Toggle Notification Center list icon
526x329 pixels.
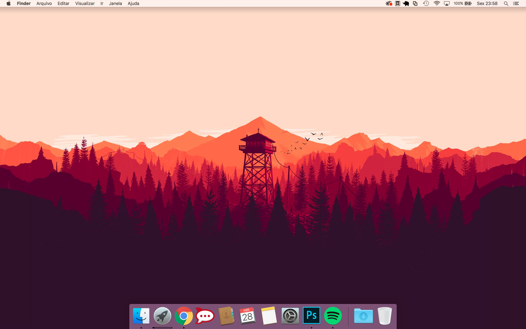point(516,3)
